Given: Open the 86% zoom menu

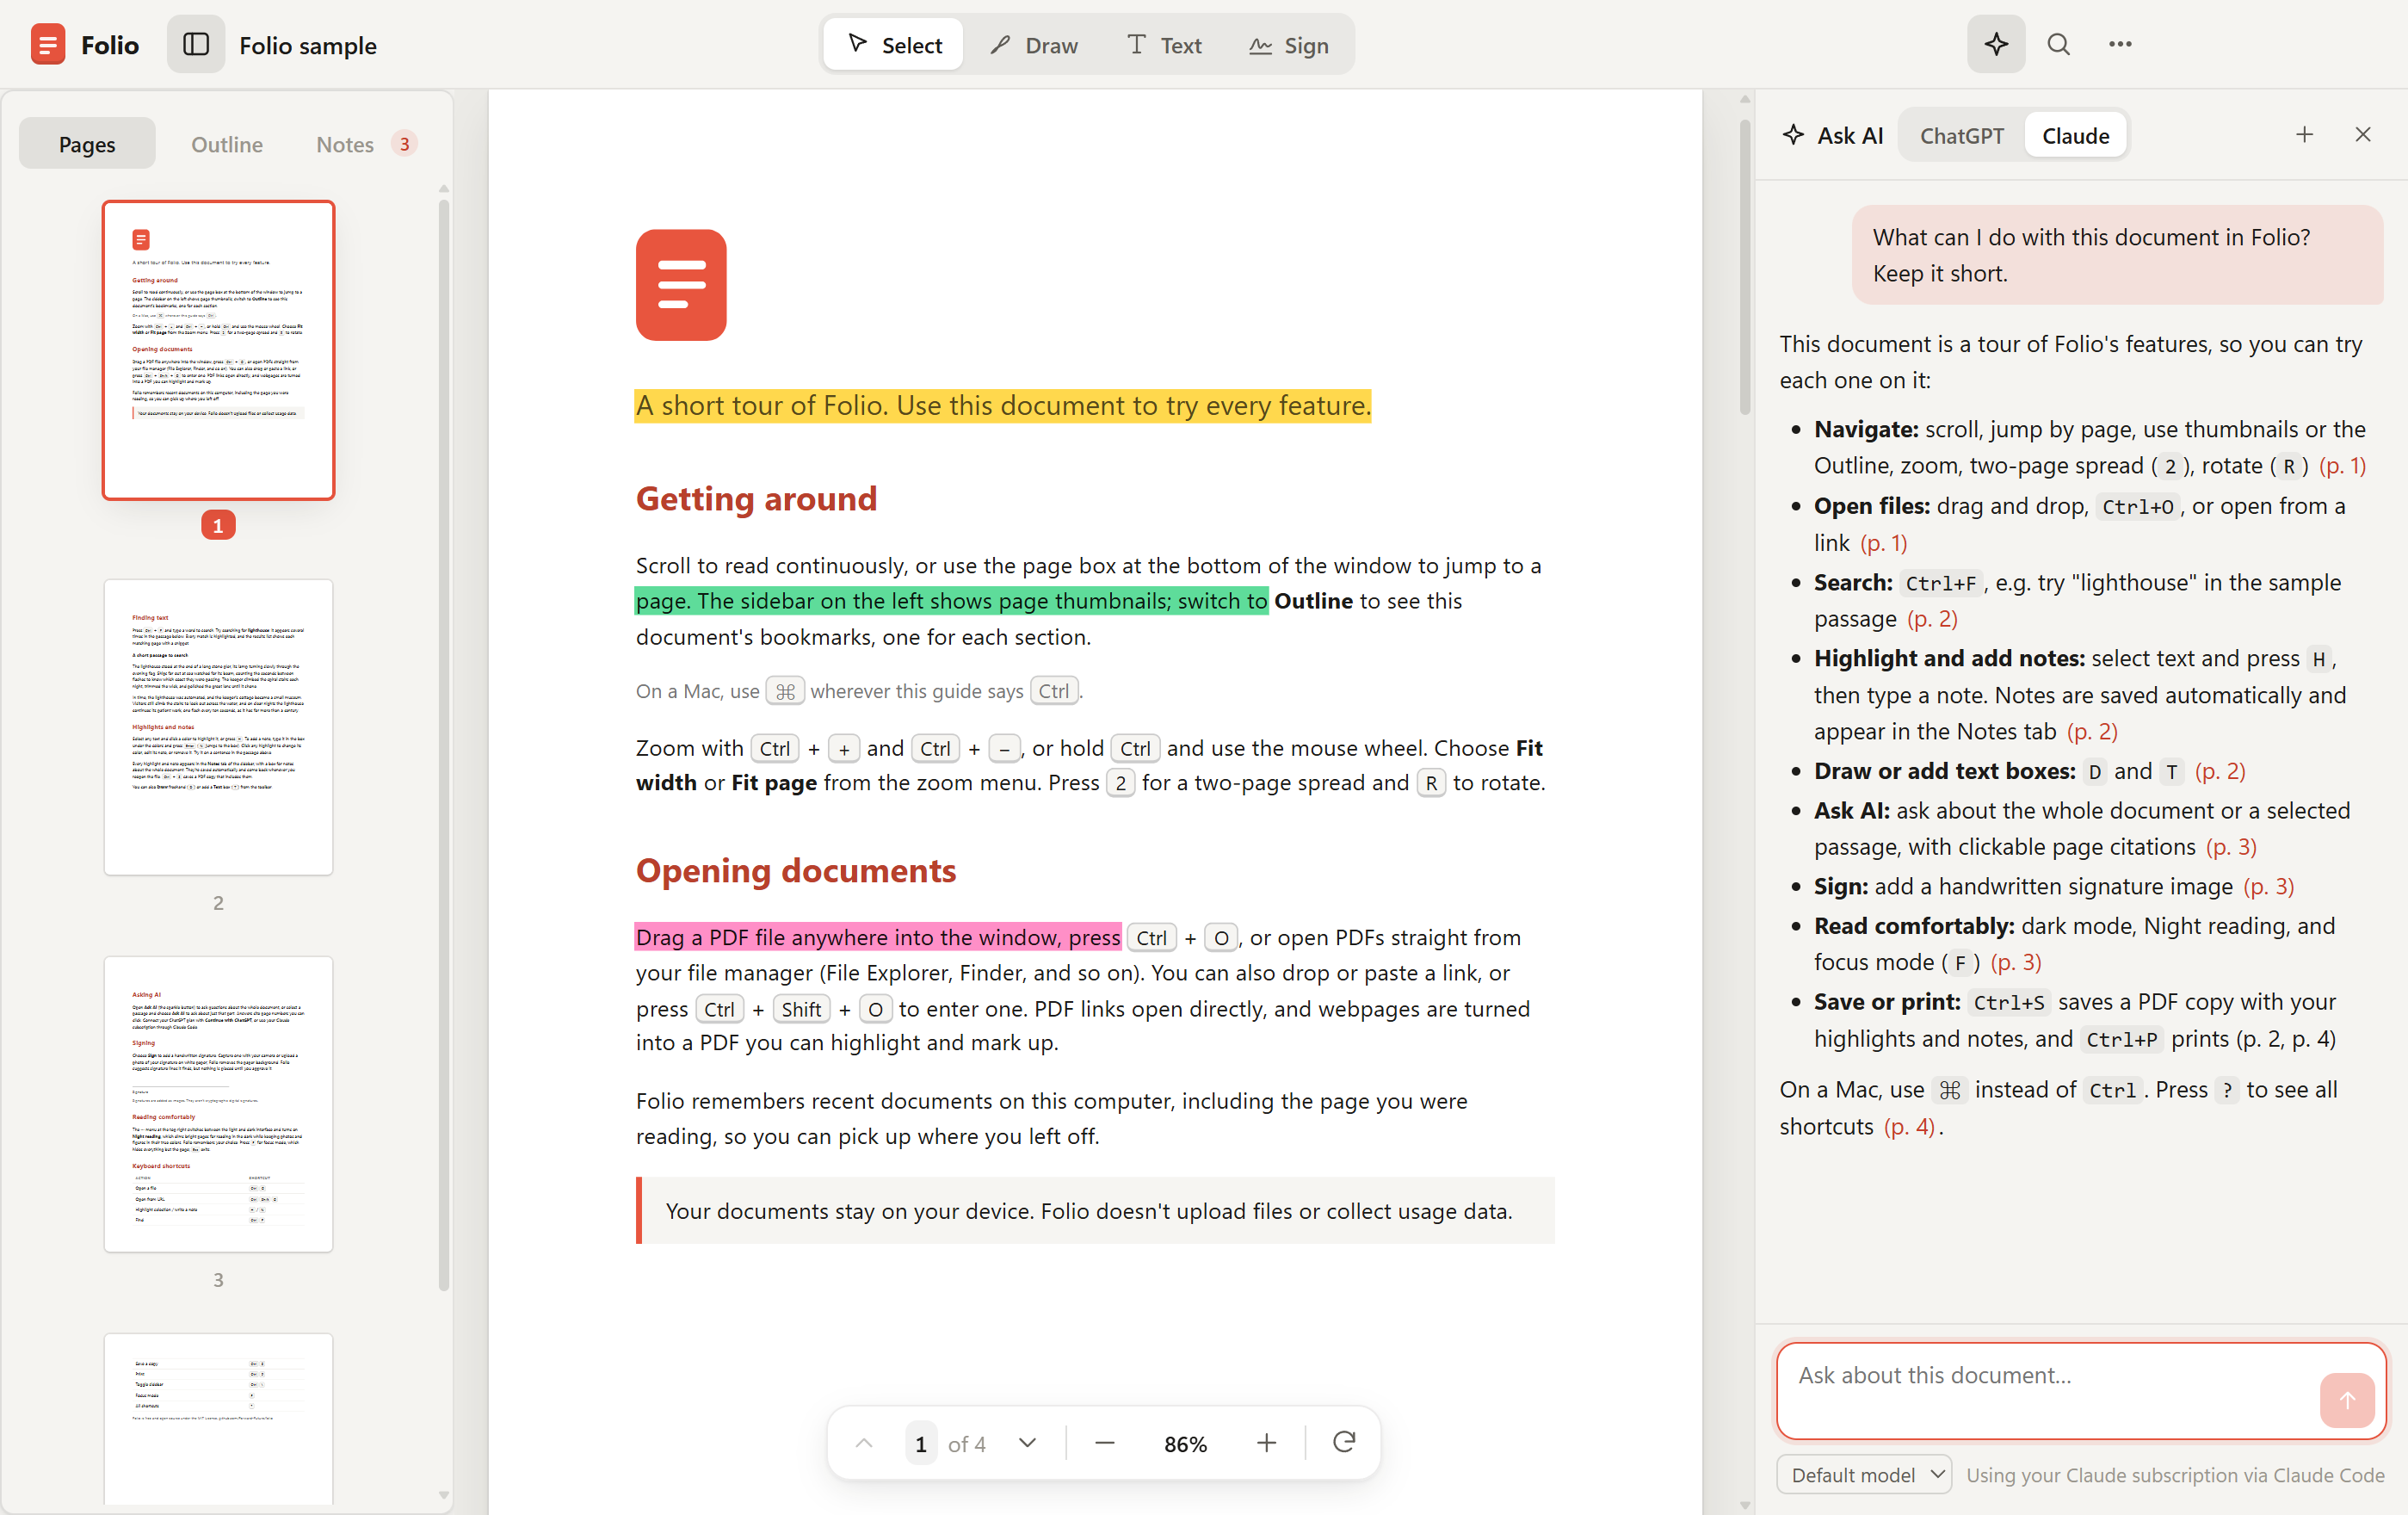Looking at the screenshot, I should pos(1185,1443).
